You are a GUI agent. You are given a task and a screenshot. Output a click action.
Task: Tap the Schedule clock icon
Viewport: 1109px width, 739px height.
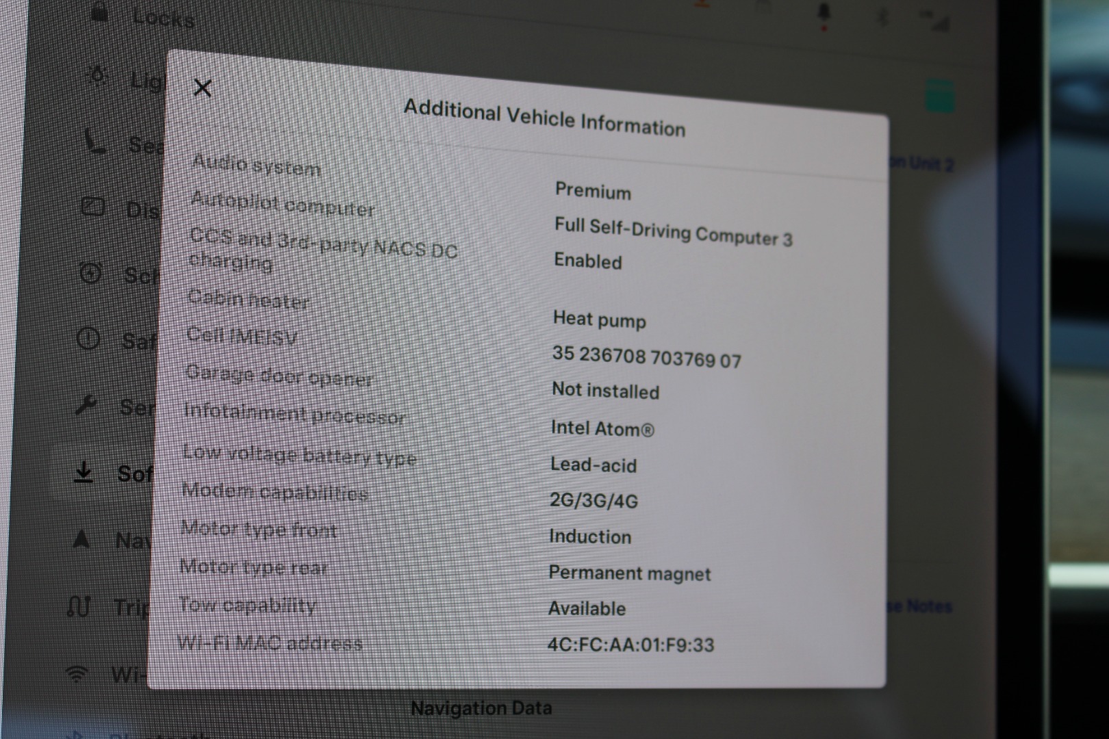coord(90,273)
